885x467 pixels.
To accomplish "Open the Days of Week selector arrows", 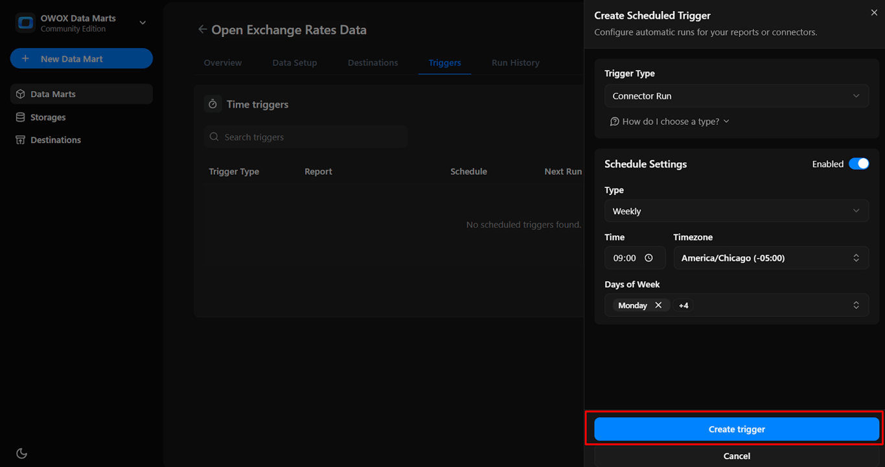I will click(x=856, y=305).
